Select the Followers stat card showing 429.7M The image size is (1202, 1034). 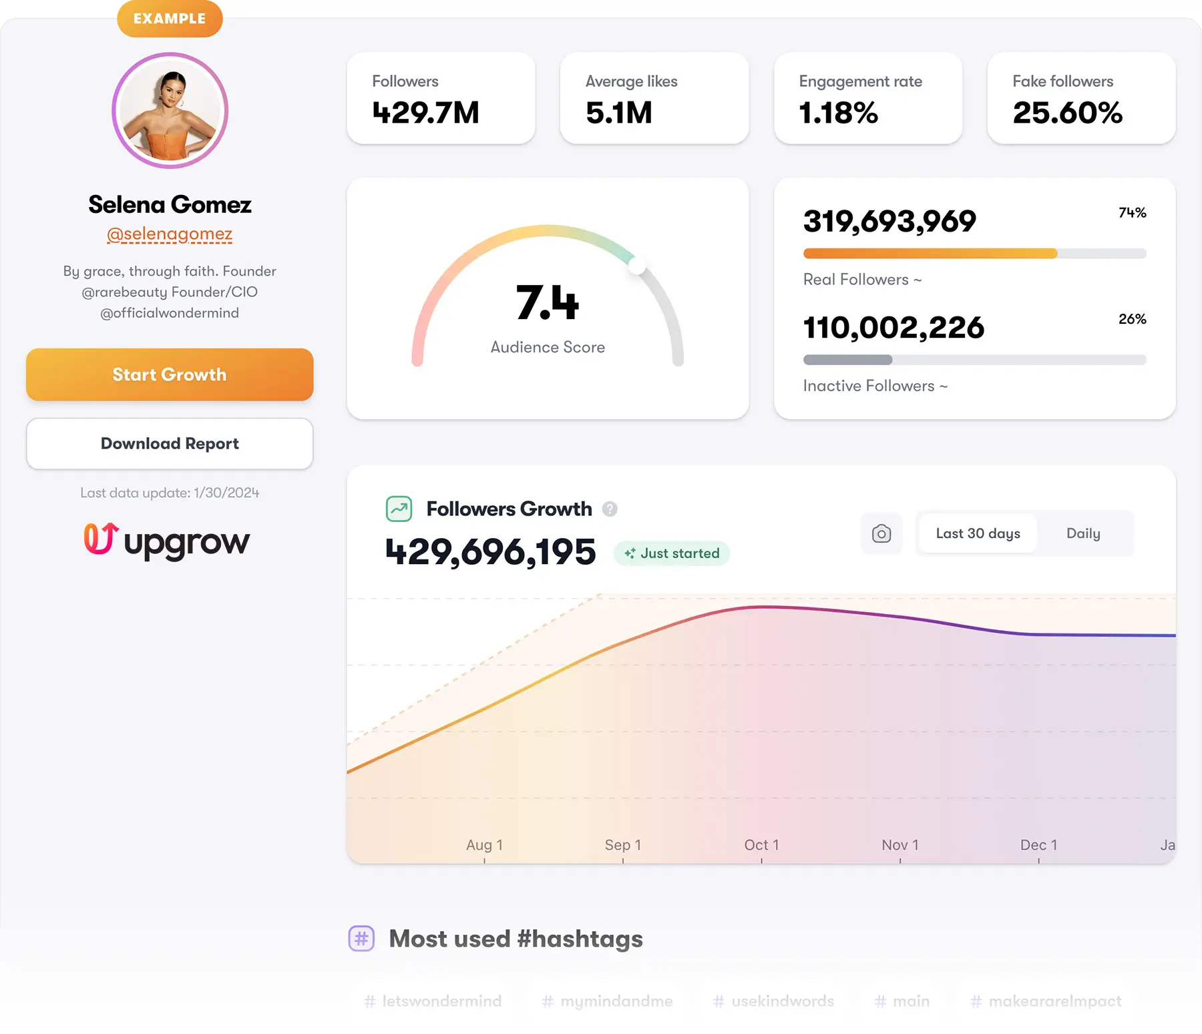pos(441,98)
